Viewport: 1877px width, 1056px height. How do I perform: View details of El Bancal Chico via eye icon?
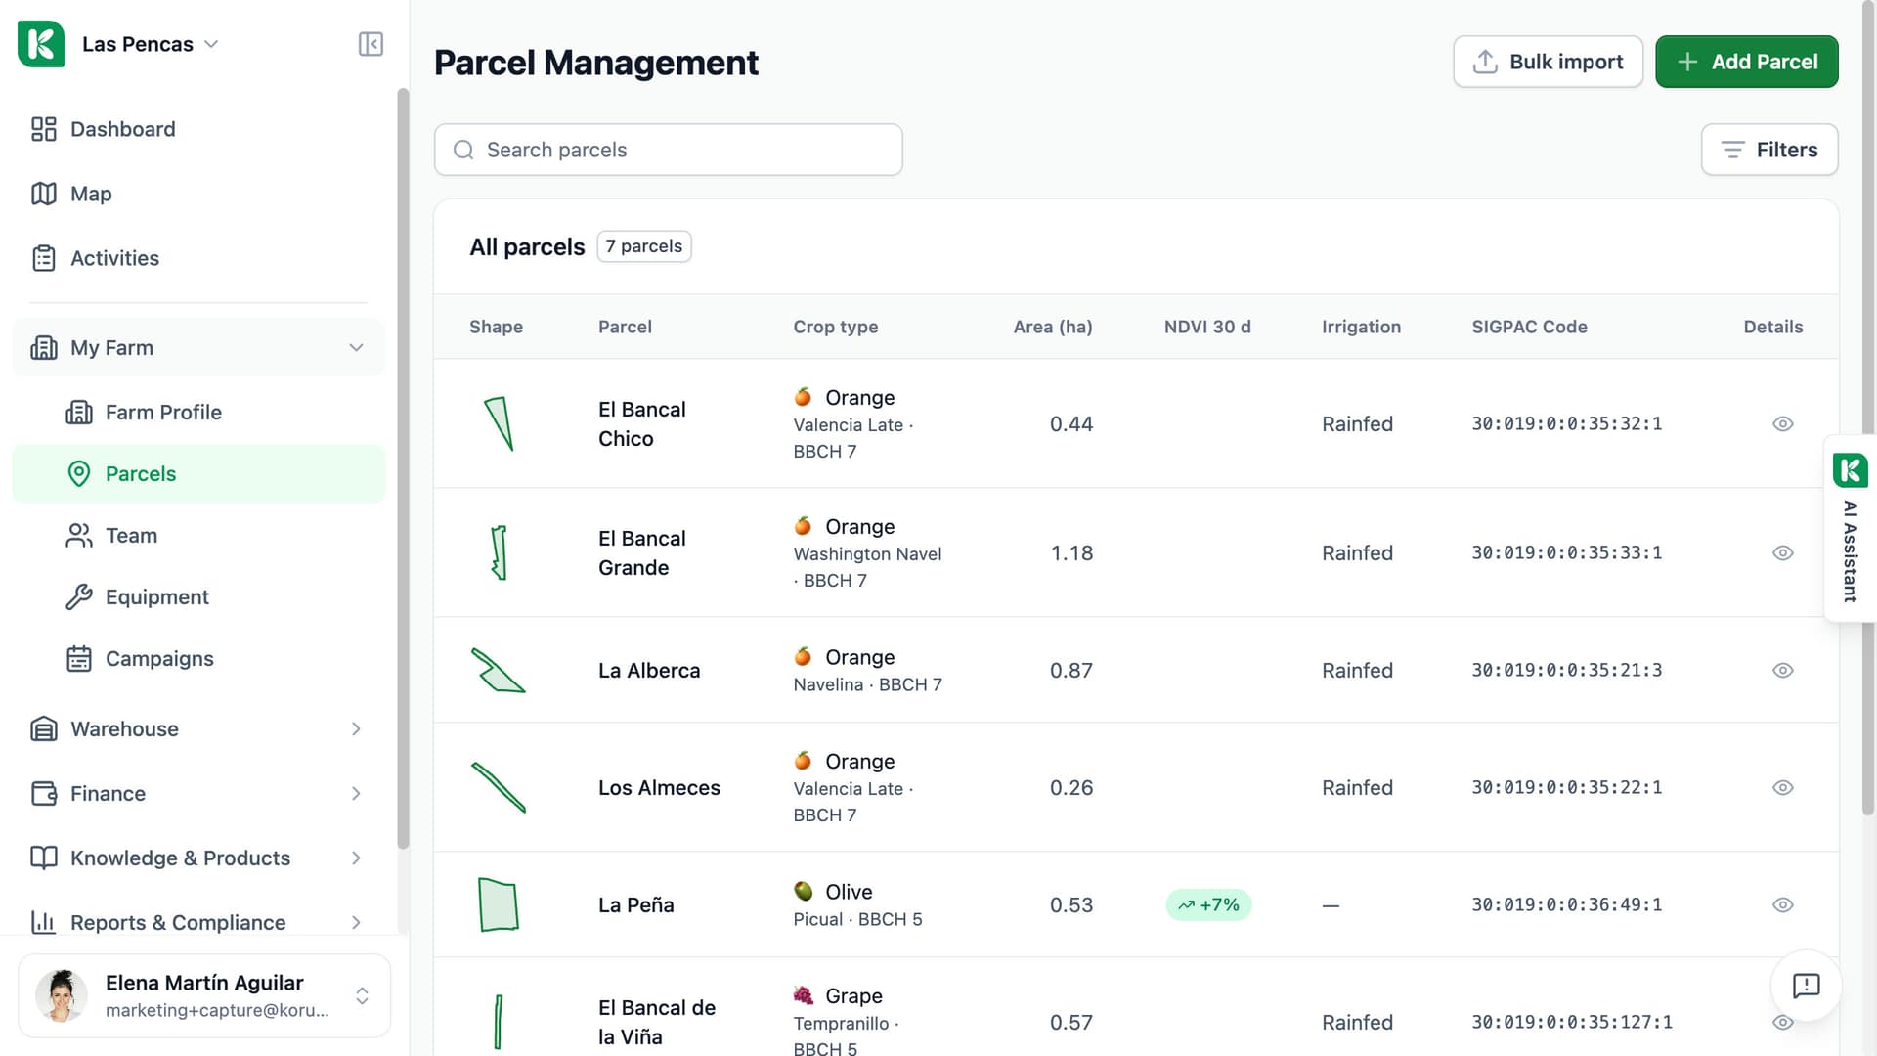coord(1782,424)
